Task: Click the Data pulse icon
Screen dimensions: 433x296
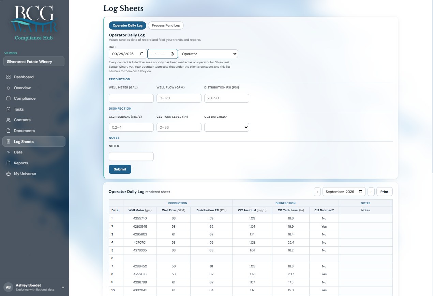Action: (9, 152)
